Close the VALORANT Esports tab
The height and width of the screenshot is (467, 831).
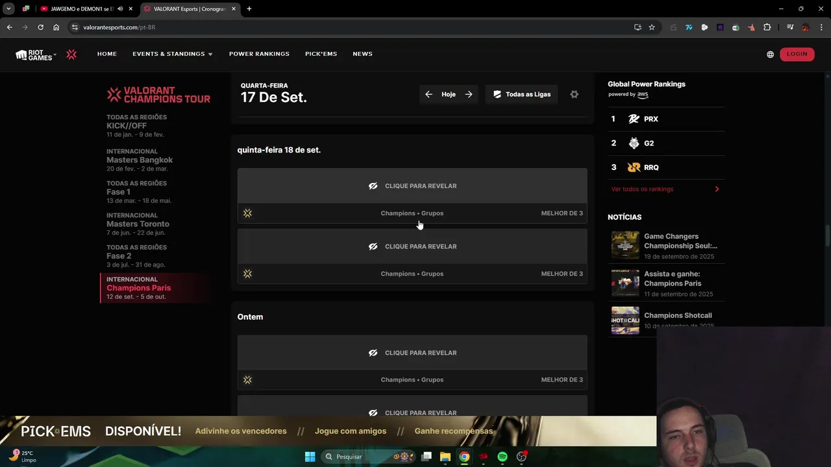234,9
